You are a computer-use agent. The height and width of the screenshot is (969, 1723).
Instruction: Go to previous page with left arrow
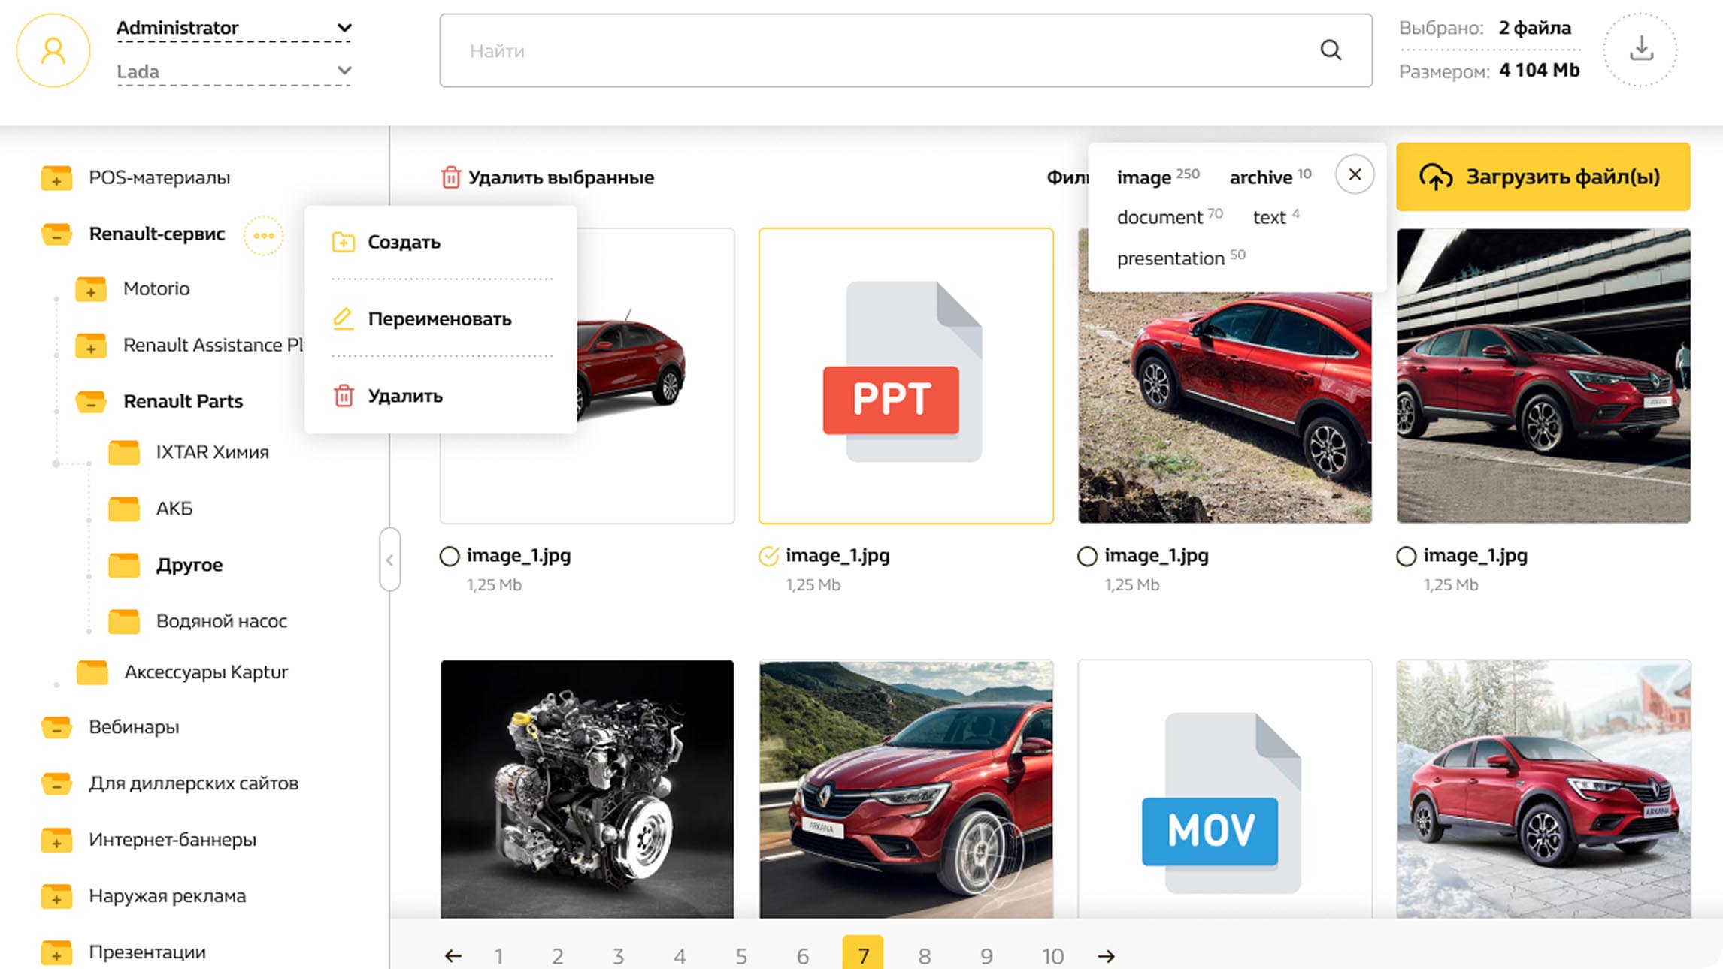tap(453, 955)
